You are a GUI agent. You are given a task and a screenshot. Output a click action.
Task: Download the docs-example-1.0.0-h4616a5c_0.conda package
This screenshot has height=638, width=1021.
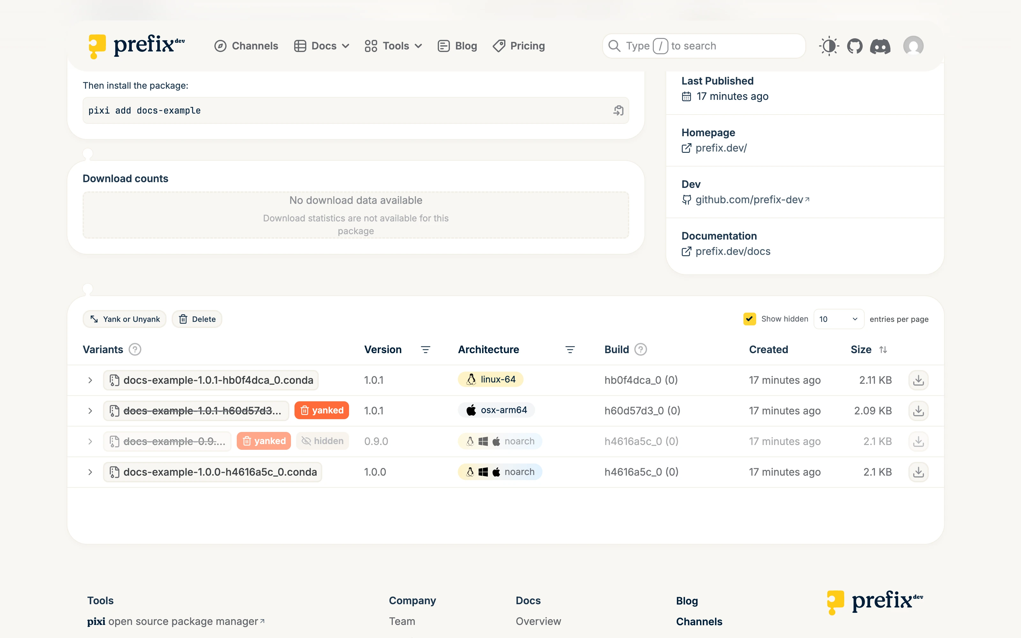click(x=919, y=472)
